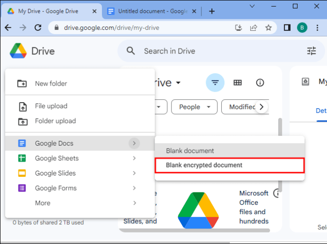Click browser back arrow

[8, 27]
